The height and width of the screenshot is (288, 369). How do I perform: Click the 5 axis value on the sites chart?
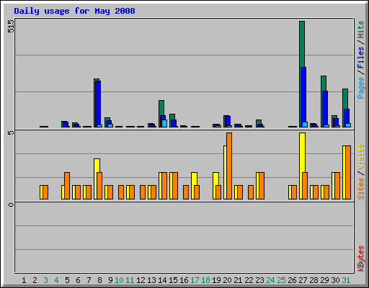(11, 132)
